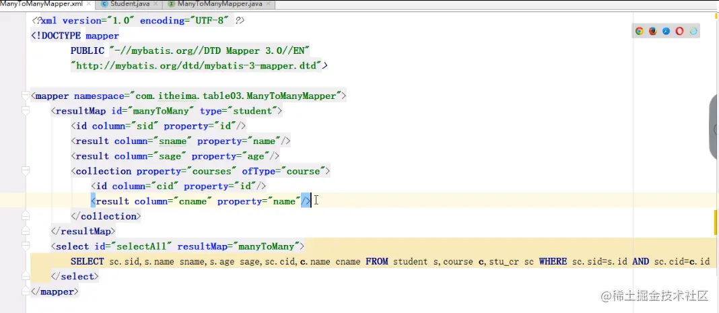Collapse fold at closing select tag

point(26,277)
